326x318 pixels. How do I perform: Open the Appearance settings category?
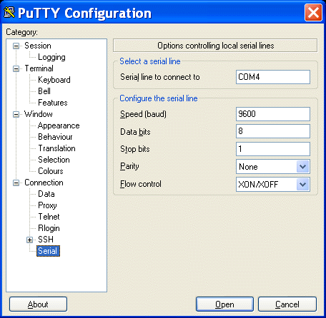(x=59, y=125)
